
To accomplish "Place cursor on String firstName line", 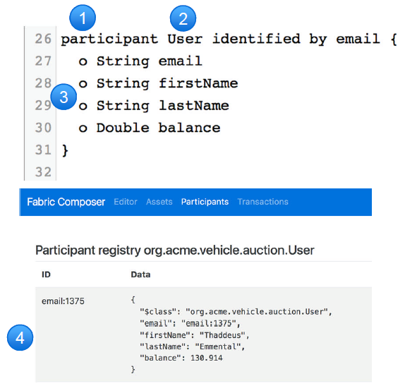I will [158, 83].
